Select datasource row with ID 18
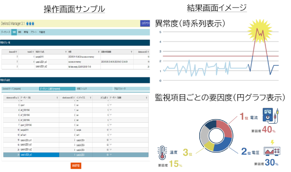Image resolution: width=291 pixels, height=172 pixels. point(76,140)
